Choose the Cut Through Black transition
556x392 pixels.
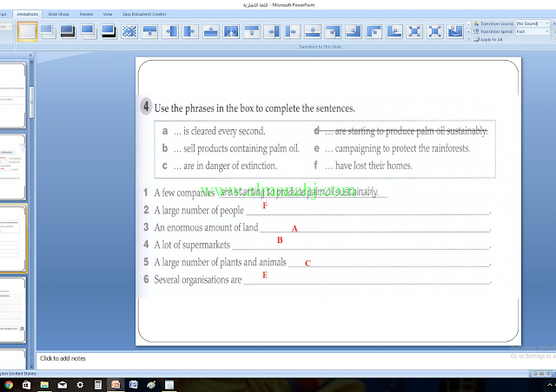109,31
